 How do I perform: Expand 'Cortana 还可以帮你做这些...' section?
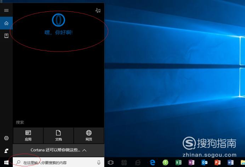(58, 150)
